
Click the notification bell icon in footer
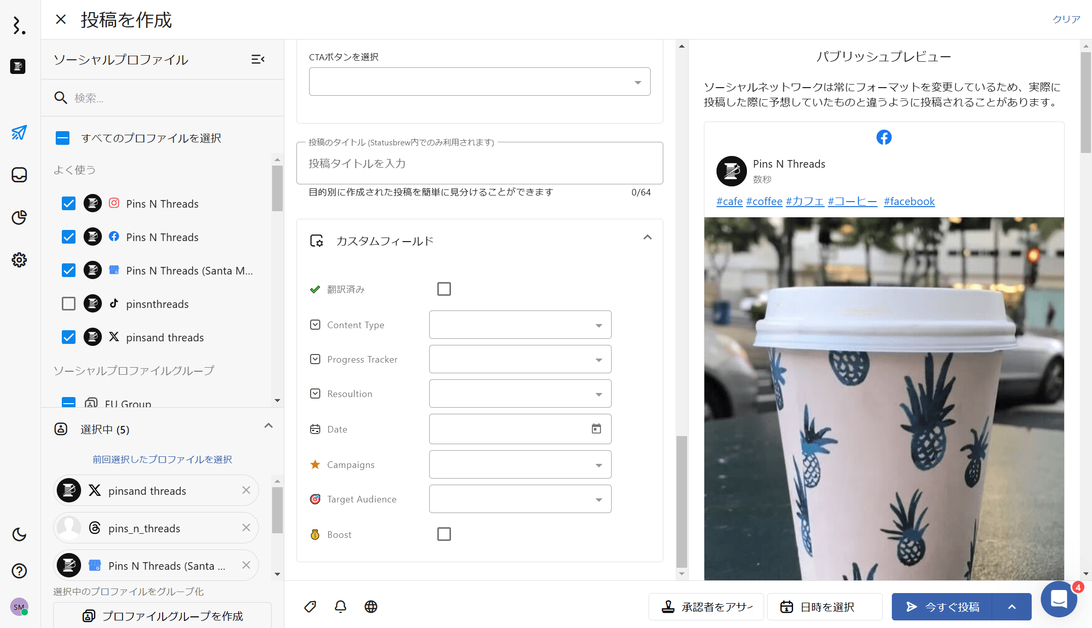point(341,606)
